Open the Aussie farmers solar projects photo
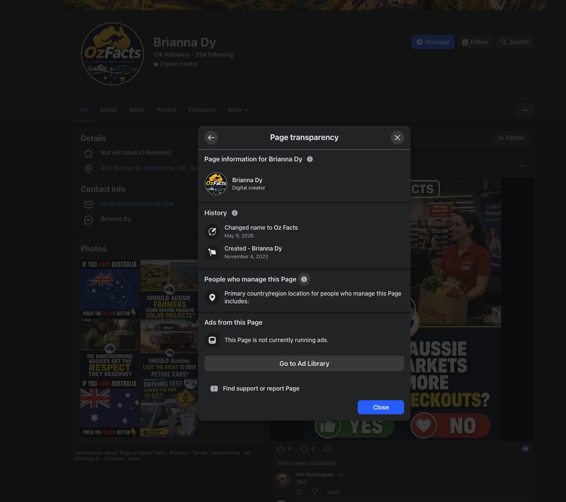566x502 pixels. 169,289
